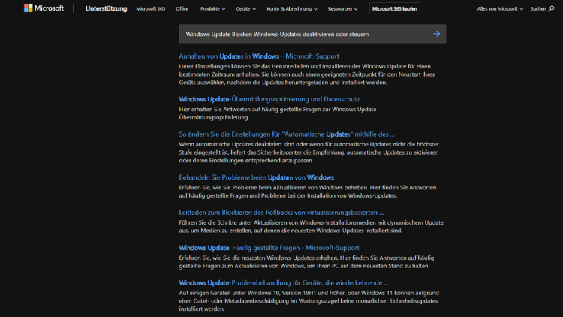Open Office menu item
Screen dimensions: 563x317
pyautogui.click(x=182, y=8)
